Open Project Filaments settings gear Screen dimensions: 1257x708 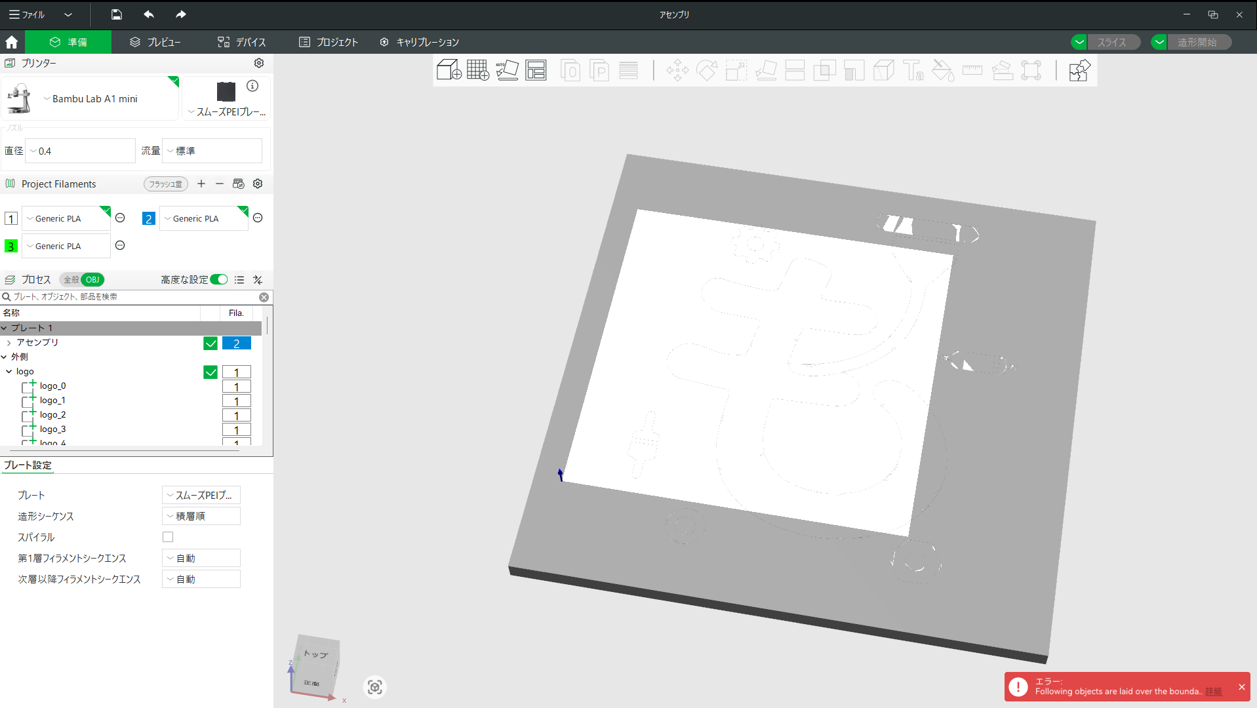click(258, 184)
